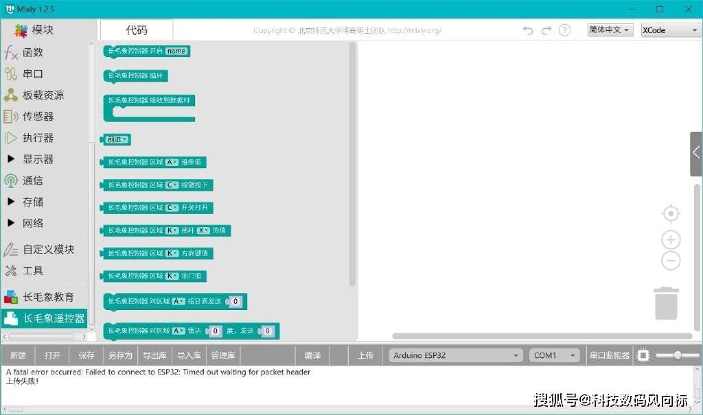Click the 导入库 import library button
Viewport: 703px width, 415px height.
[x=189, y=355]
